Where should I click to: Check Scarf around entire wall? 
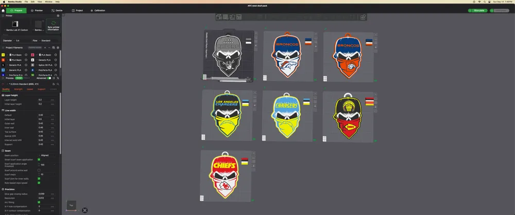pyautogui.click(x=39, y=170)
